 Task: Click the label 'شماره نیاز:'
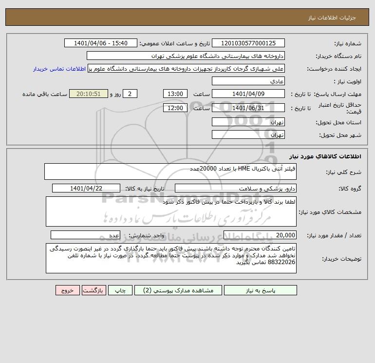[x=348, y=43]
